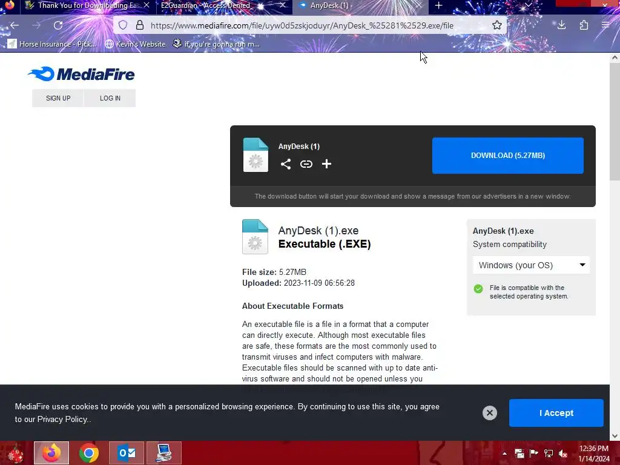Open the extensions puzzle icon

click(x=584, y=25)
